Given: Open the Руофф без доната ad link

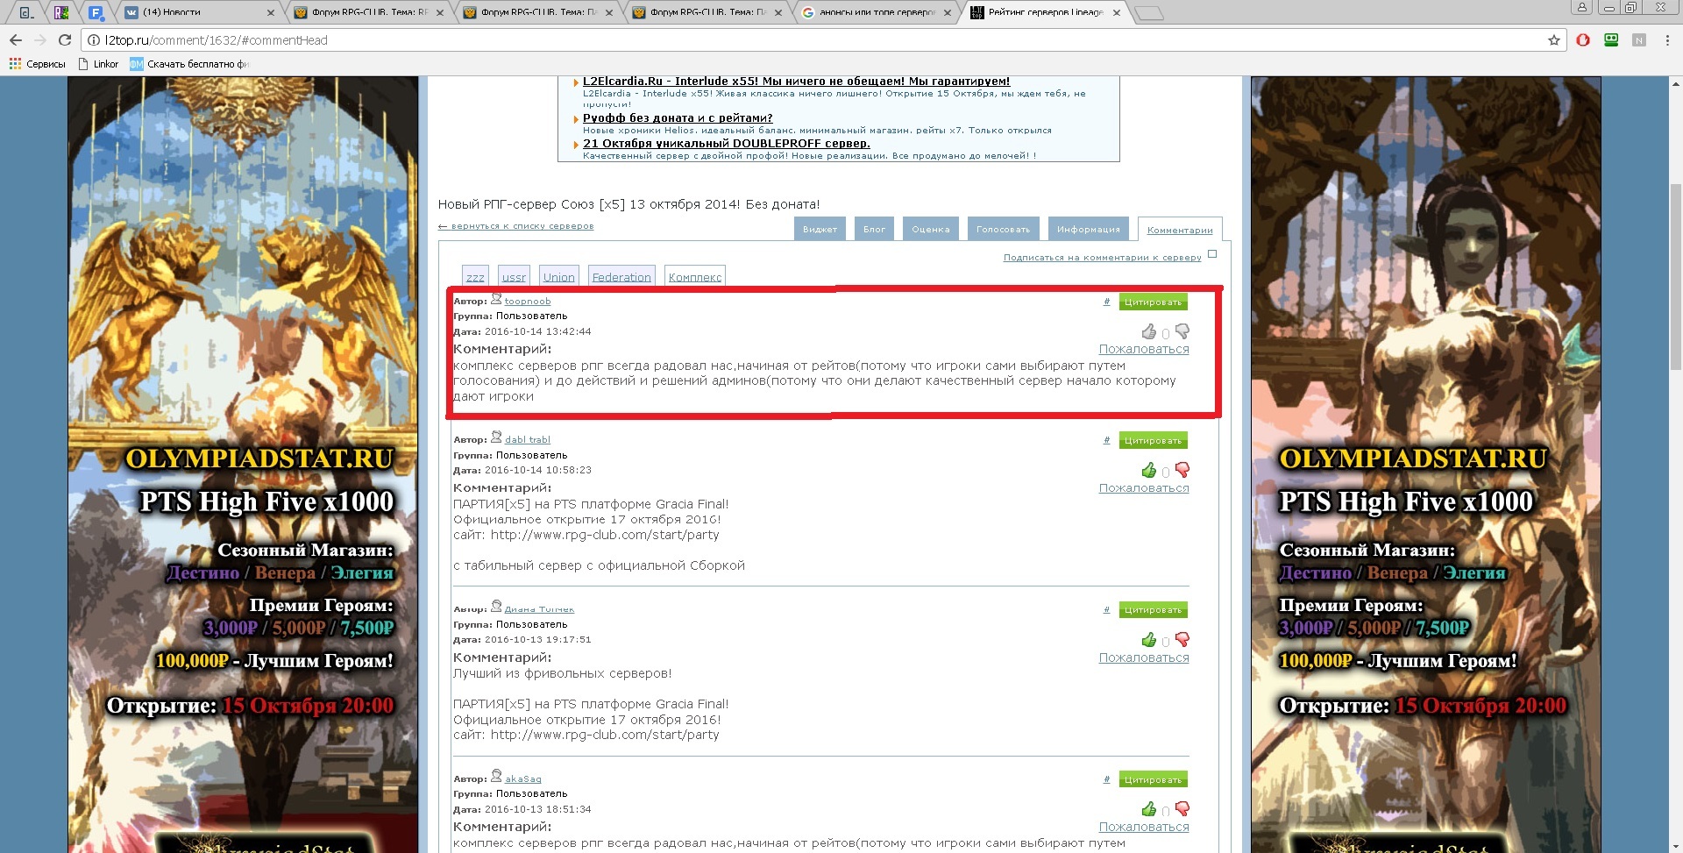Looking at the screenshot, I should pos(678,117).
